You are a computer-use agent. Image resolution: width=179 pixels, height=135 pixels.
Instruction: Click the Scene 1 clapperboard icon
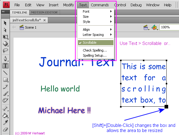pos(22,27)
